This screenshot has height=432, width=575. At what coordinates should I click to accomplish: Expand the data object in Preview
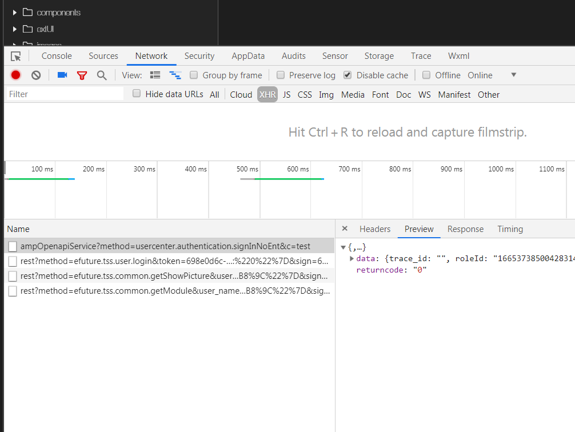coord(352,258)
